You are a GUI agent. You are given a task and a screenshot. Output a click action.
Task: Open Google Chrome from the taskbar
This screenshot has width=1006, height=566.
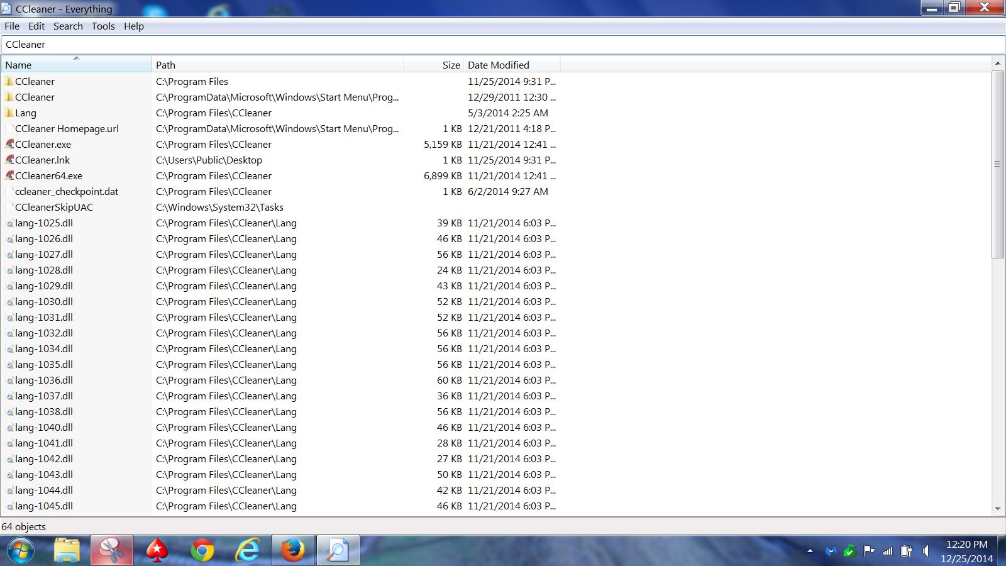click(x=202, y=551)
